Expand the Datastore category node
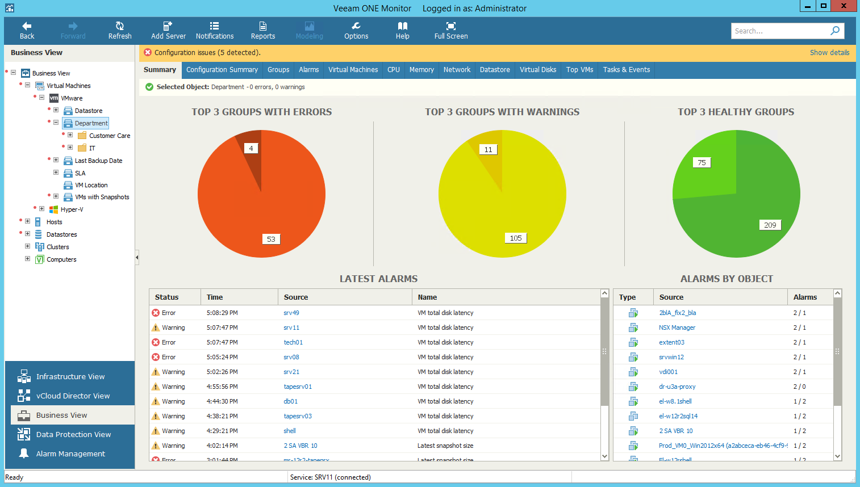The image size is (860, 487). [56, 110]
